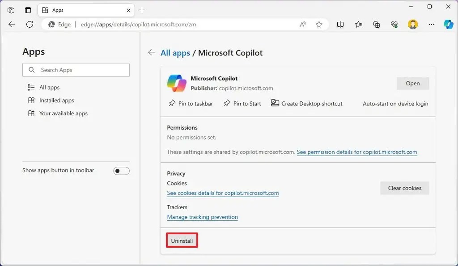Create Desktop shortcut for Copilot
The width and height of the screenshot is (458, 266).
[x=307, y=103]
